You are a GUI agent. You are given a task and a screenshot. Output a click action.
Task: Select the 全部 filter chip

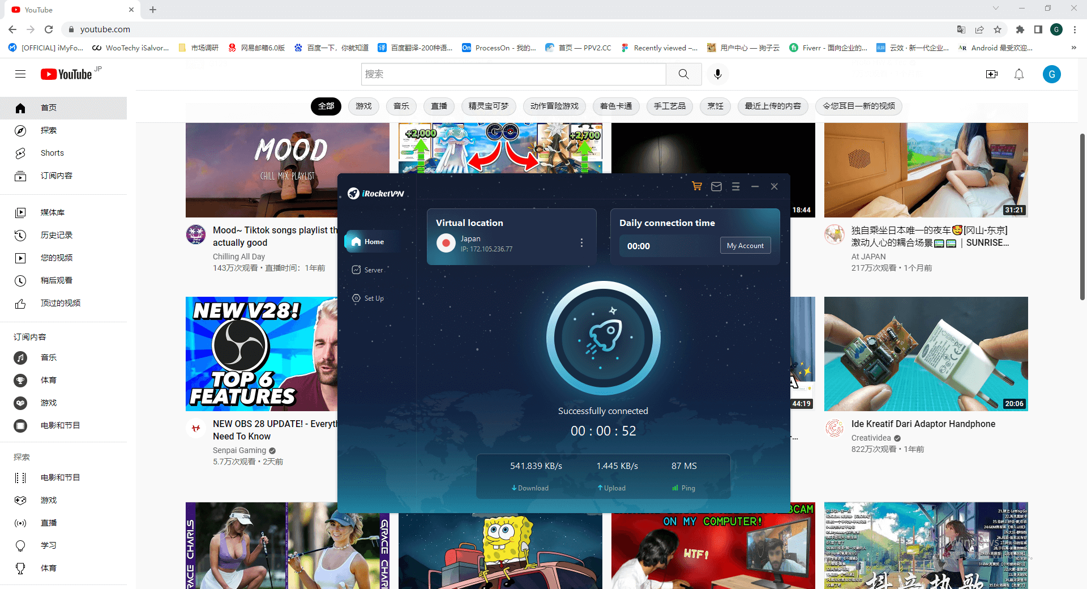326,106
